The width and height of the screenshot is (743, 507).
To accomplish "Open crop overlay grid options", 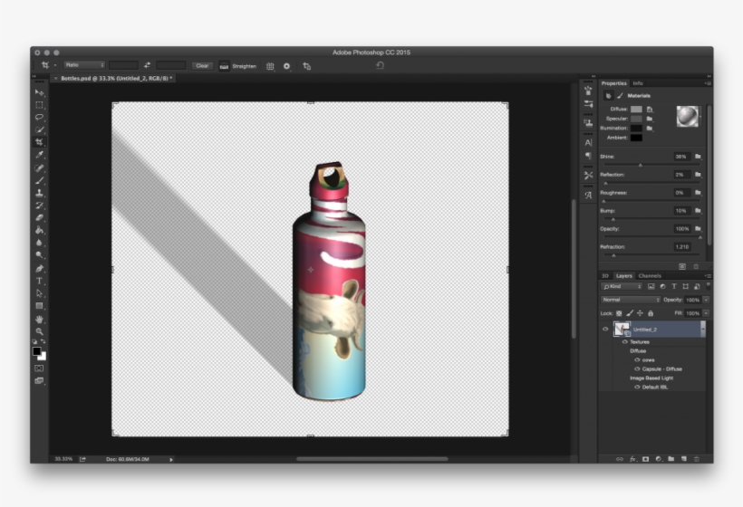I will [x=269, y=66].
